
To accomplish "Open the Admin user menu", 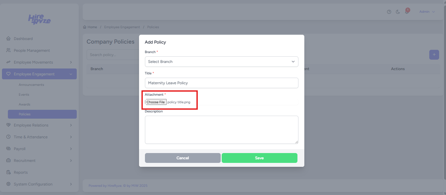I will [x=427, y=12].
